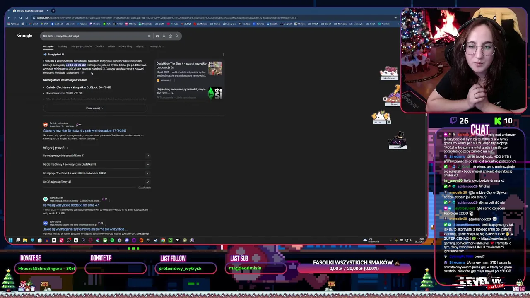This screenshot has width=530, height=298.
Task: Select the 'Wszystko' results tab
Action: [48, 46]
